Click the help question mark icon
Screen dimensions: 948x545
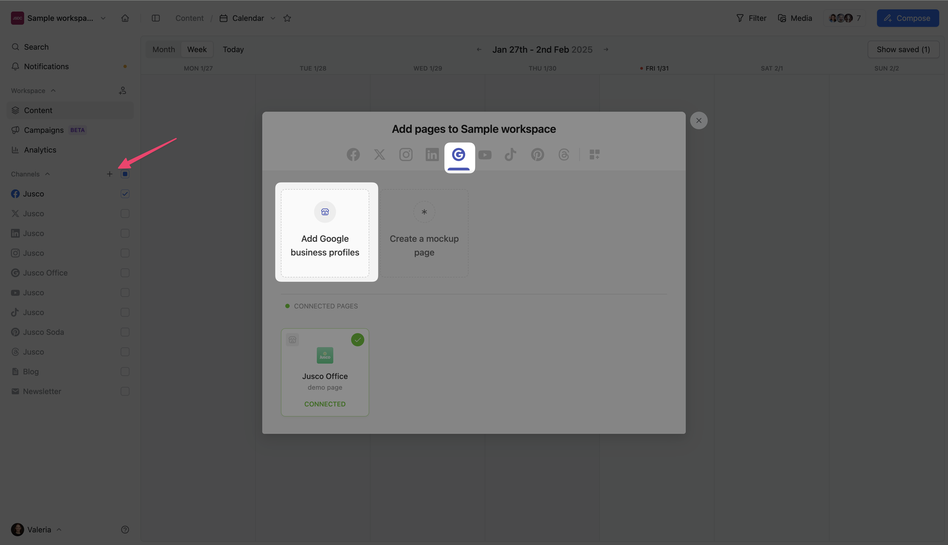[125, 529]
